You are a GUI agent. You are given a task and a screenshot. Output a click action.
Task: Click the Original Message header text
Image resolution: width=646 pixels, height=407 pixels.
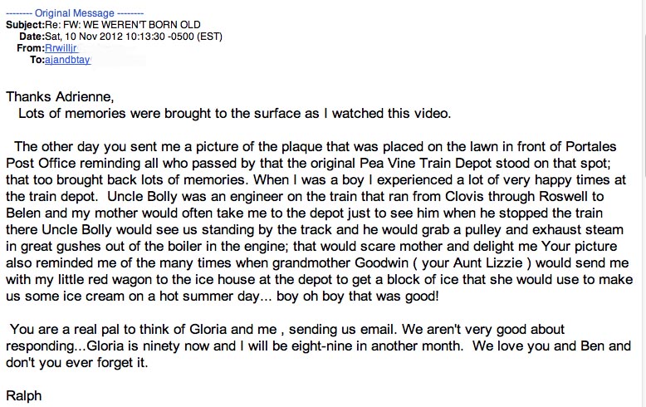75,13
